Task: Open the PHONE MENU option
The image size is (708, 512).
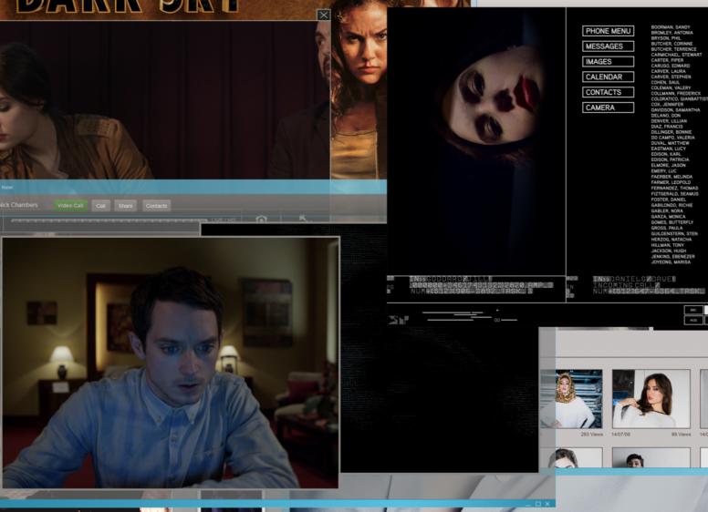Action: tap(608, 31)
